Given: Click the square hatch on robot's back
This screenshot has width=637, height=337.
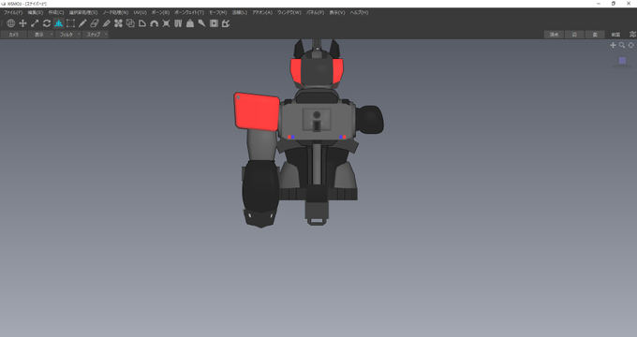Looking at the screenshot, I should [x=317, y=120].
